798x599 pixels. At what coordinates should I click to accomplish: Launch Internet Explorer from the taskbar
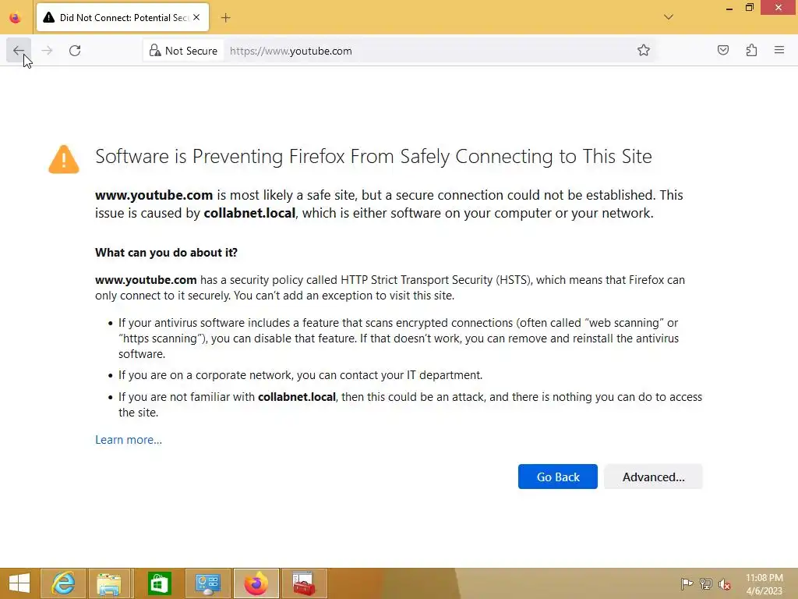click(x=63, y=583)
